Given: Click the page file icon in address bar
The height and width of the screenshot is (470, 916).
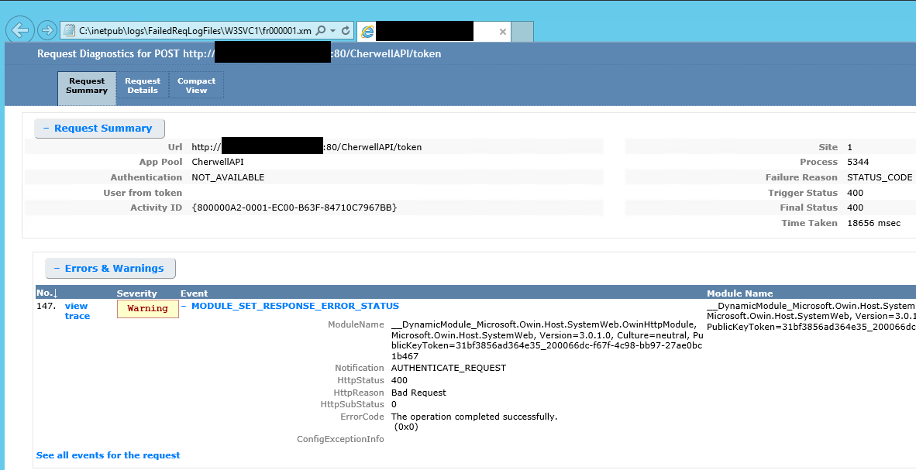Looking at the screenshot, I should [69, 31].
